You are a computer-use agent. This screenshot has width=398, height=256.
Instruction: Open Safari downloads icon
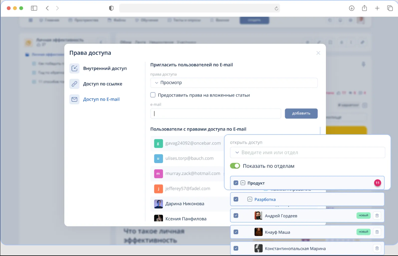coord(352,8)
